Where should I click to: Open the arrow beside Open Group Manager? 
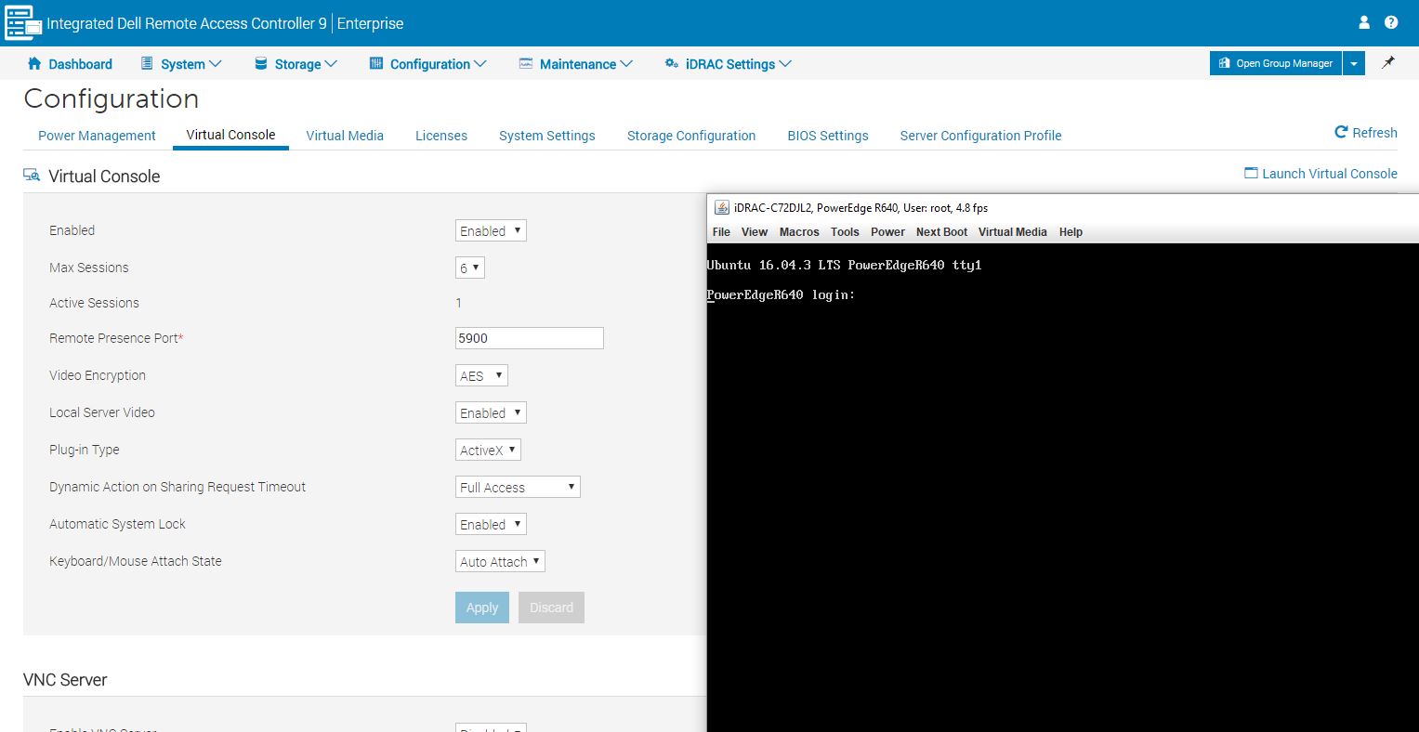tap(1354, 63)
